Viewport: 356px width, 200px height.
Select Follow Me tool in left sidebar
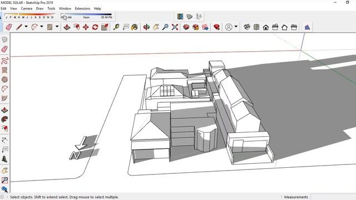coord(4,119)
